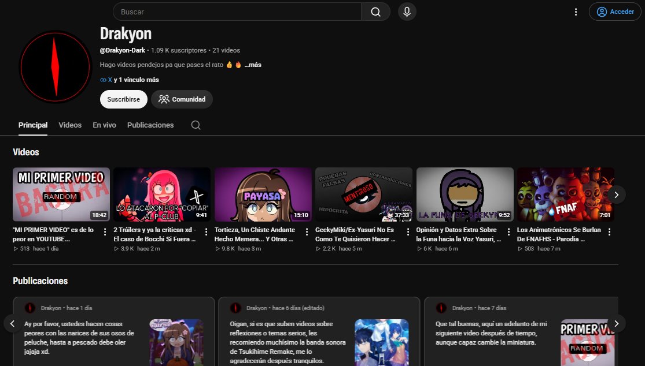645x366 pixels.
Task: Show next videos with right arrow
Action: [x=616, y=195]
